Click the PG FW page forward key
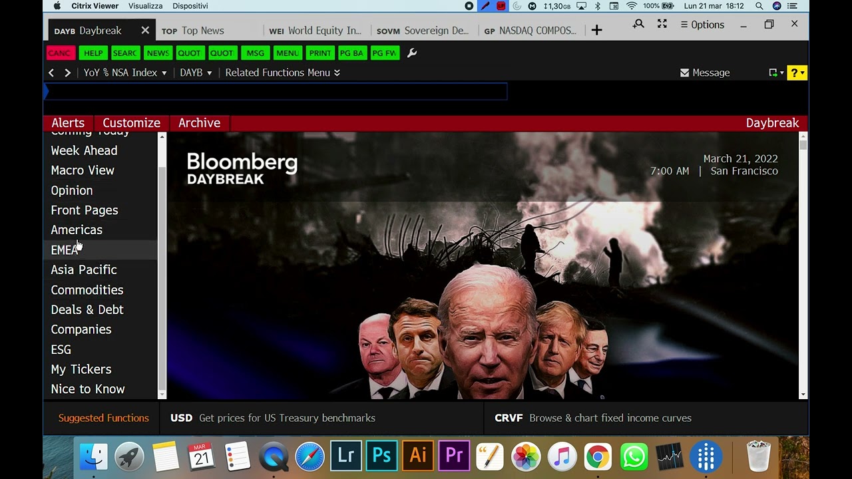 [x=384, y=53]
